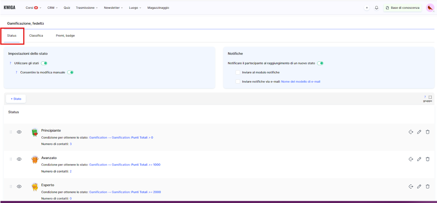
Task: Click the + Stato button
Action: tap(16, 99)
